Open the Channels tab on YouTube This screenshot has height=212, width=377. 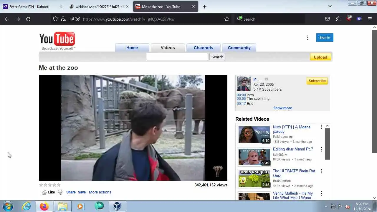(x=204, y=48)
